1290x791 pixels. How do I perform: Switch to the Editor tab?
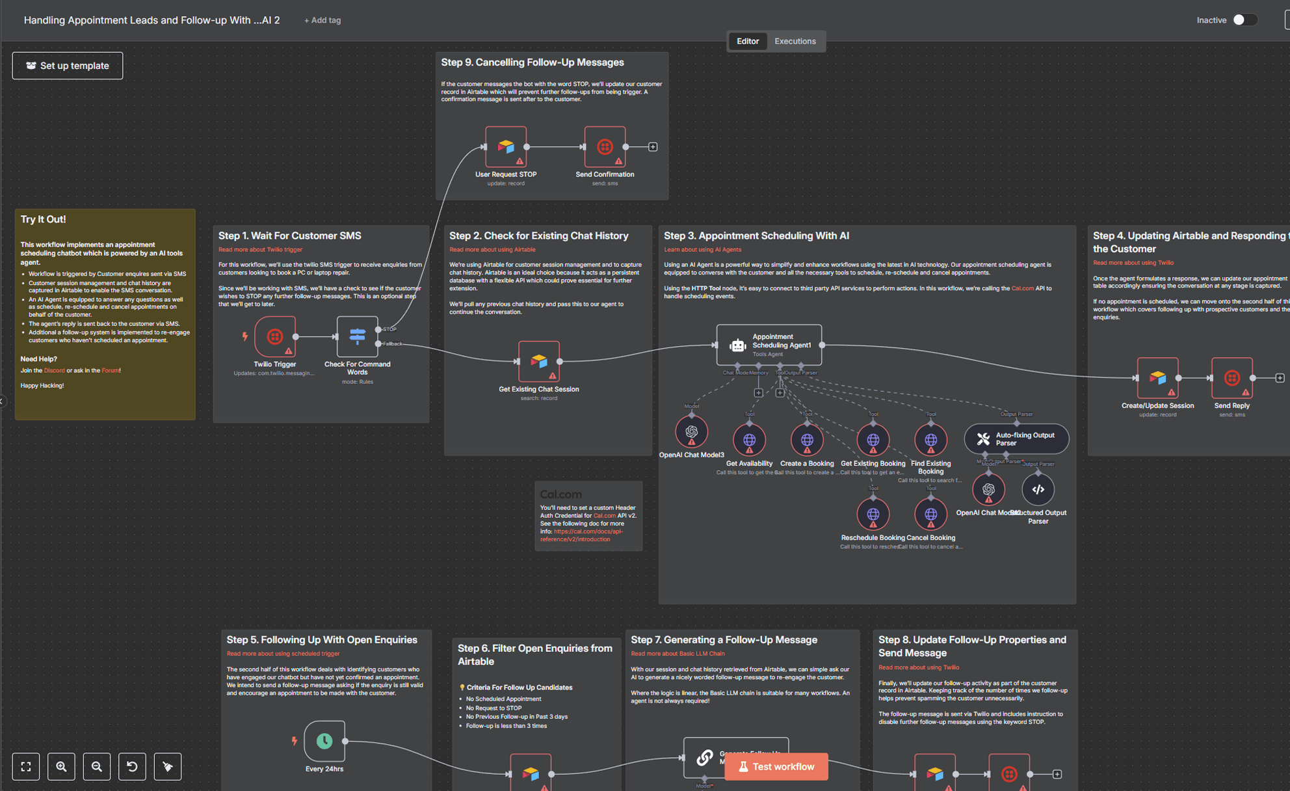coord(747,41)
